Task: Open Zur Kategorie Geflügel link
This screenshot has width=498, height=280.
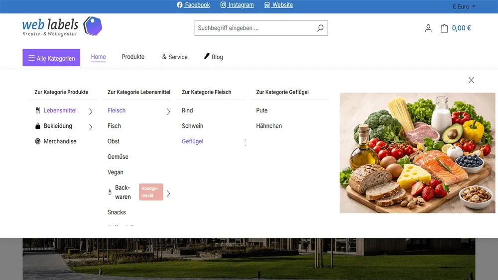Action: coord(282,92)
